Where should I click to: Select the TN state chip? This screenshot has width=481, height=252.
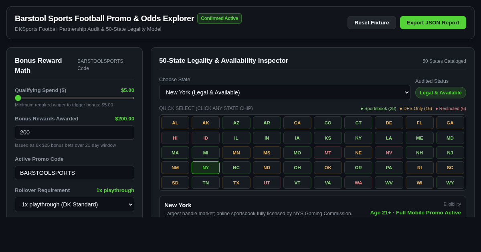[x=206, y=183]
